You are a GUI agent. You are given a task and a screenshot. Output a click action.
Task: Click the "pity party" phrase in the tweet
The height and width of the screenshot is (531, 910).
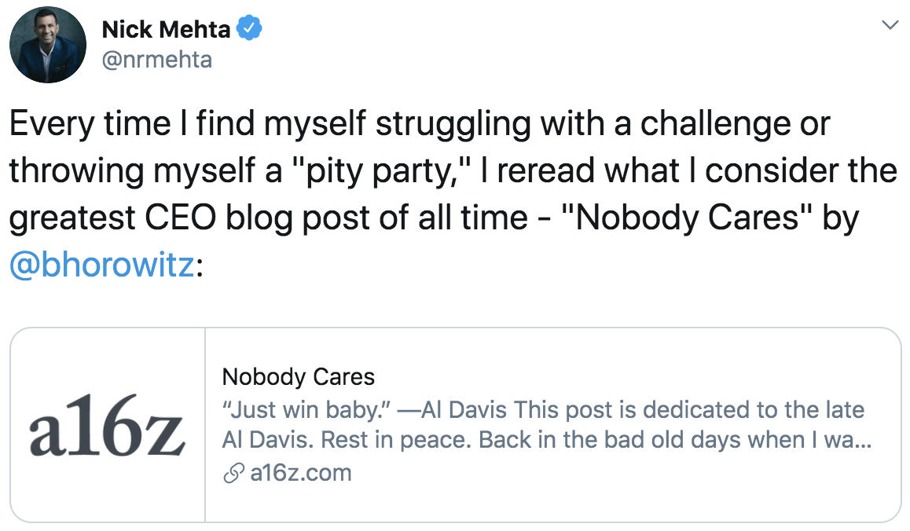pos(378,170)
